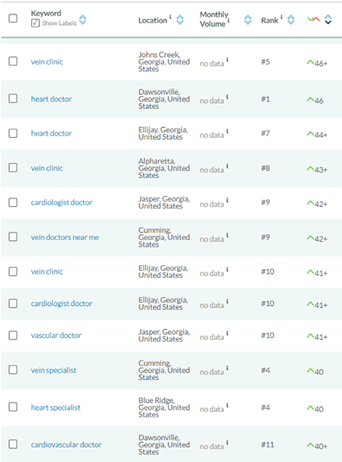Click rank change 46+ in first row

point(317,63)
